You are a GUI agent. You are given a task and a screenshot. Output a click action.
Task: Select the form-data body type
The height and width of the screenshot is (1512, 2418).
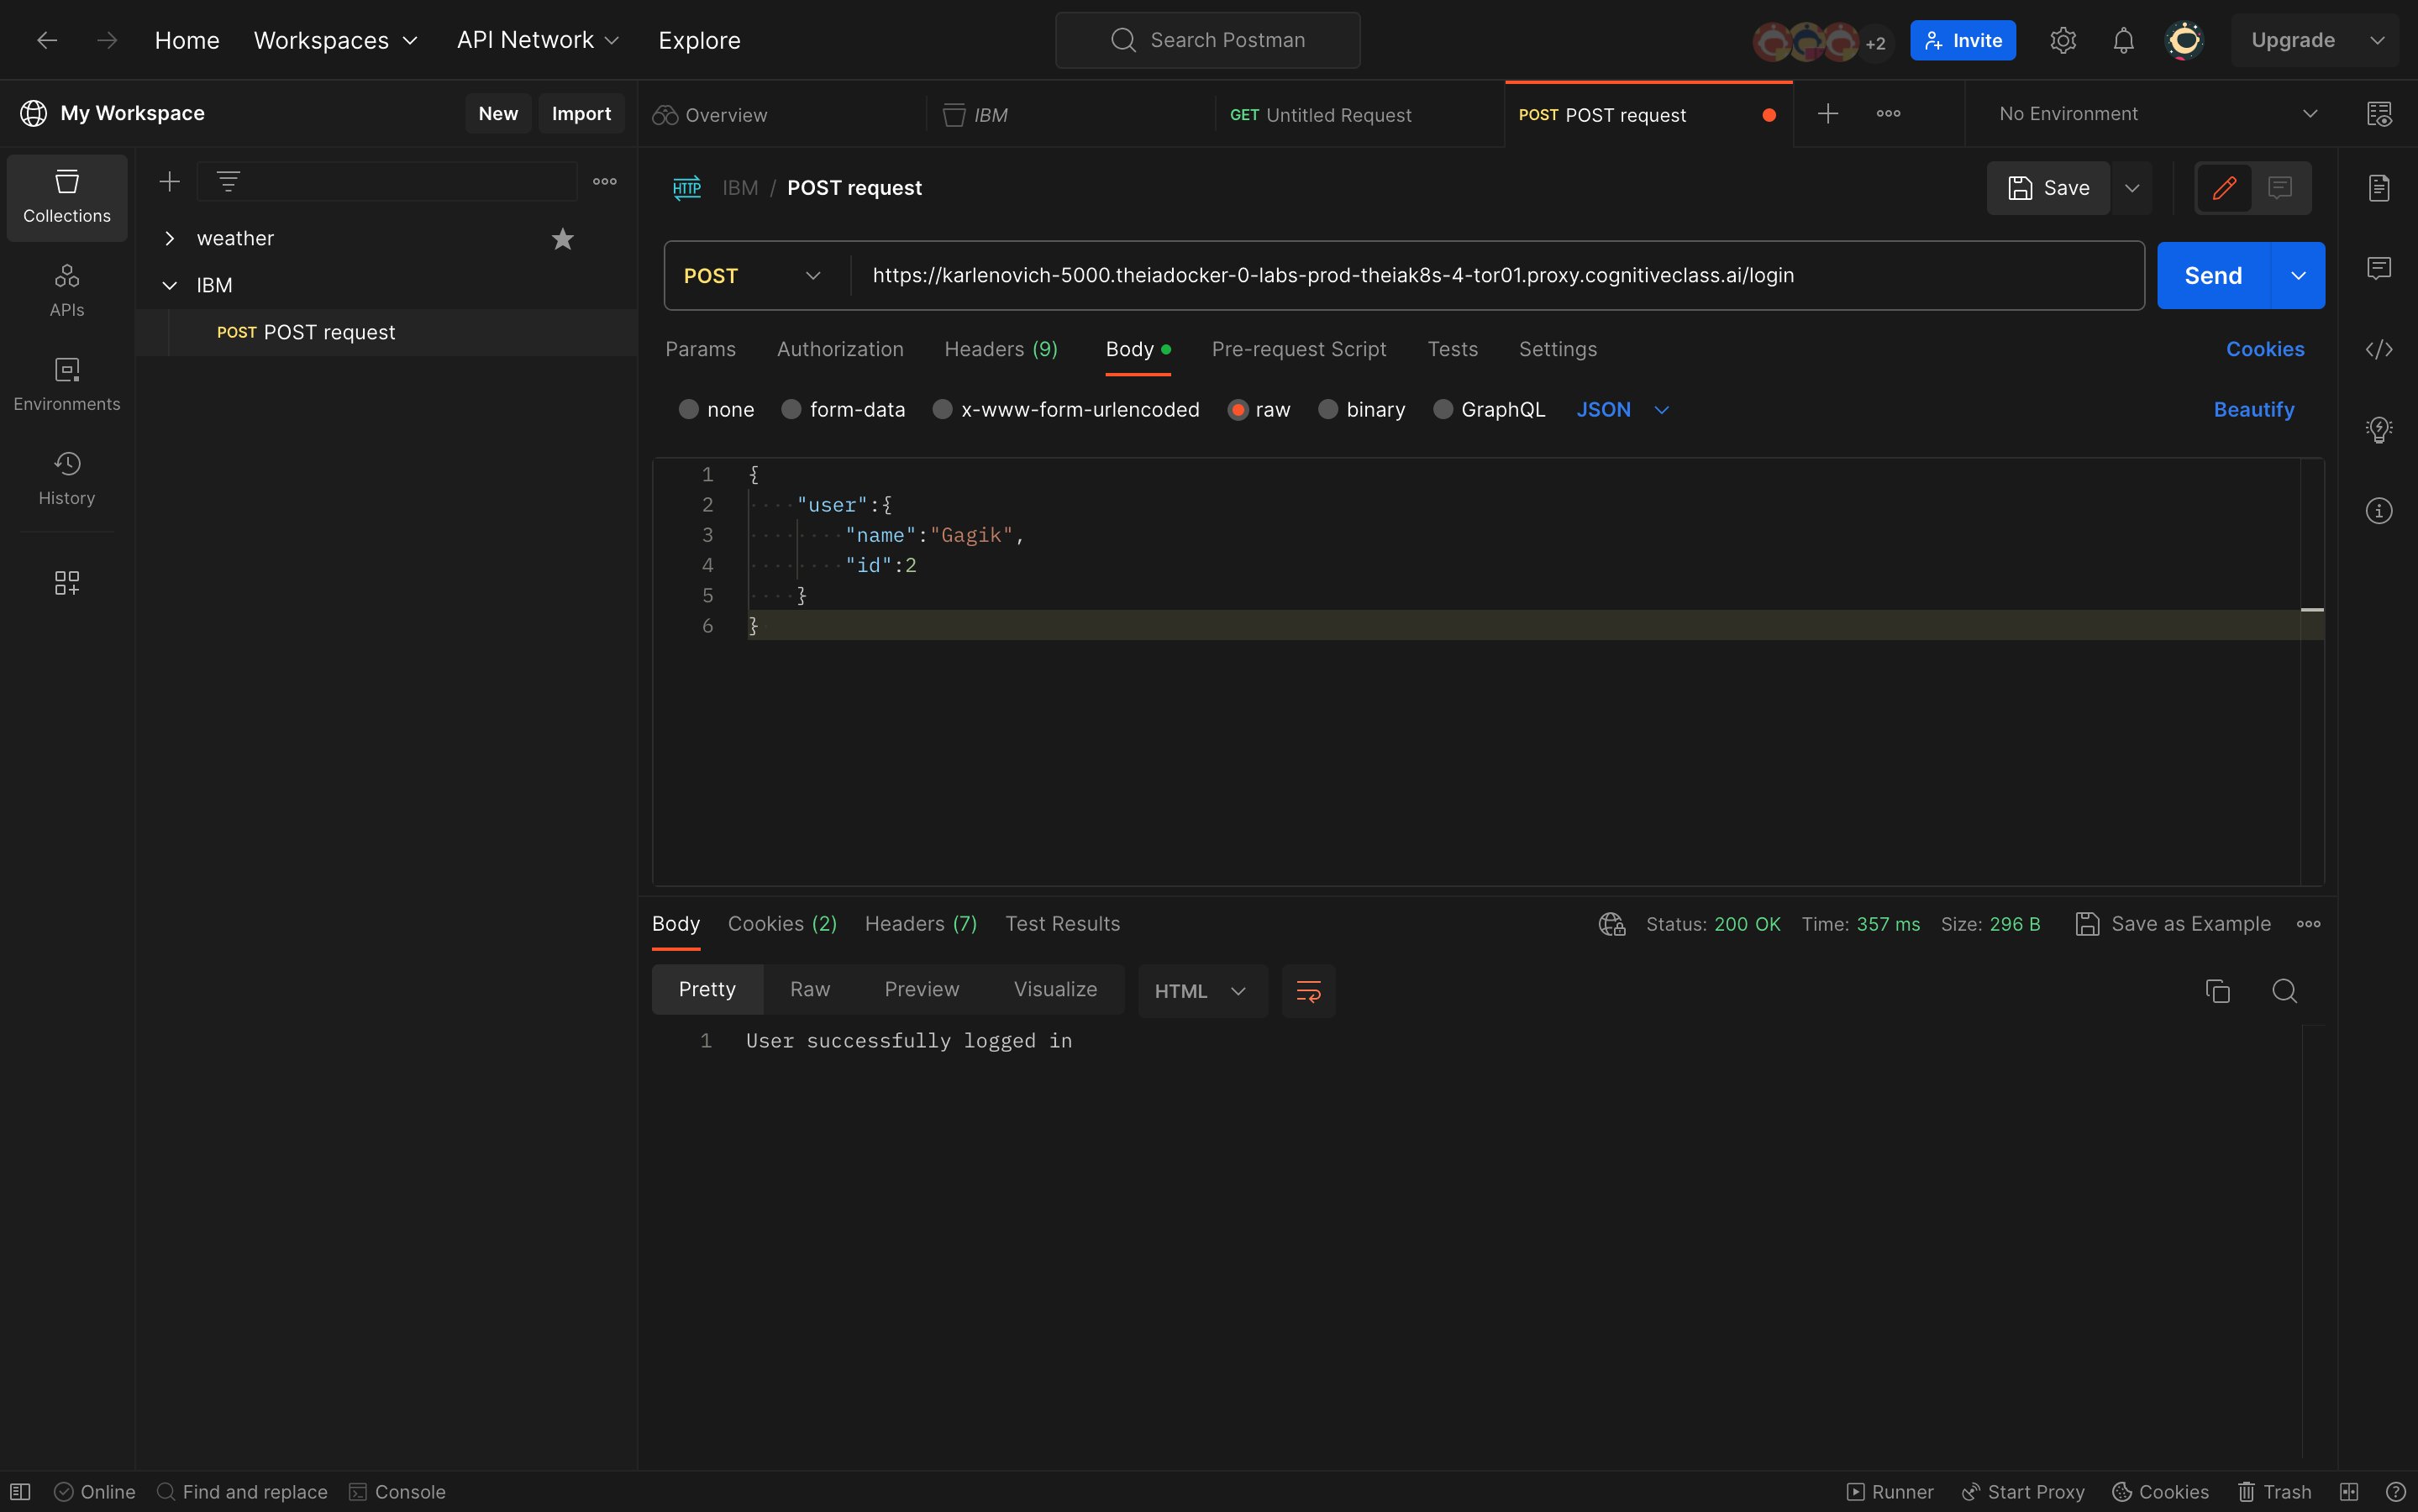(791, 409)
